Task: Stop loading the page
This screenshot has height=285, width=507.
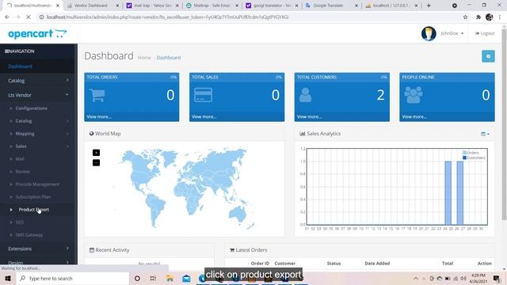Action: tap(29, 17)
